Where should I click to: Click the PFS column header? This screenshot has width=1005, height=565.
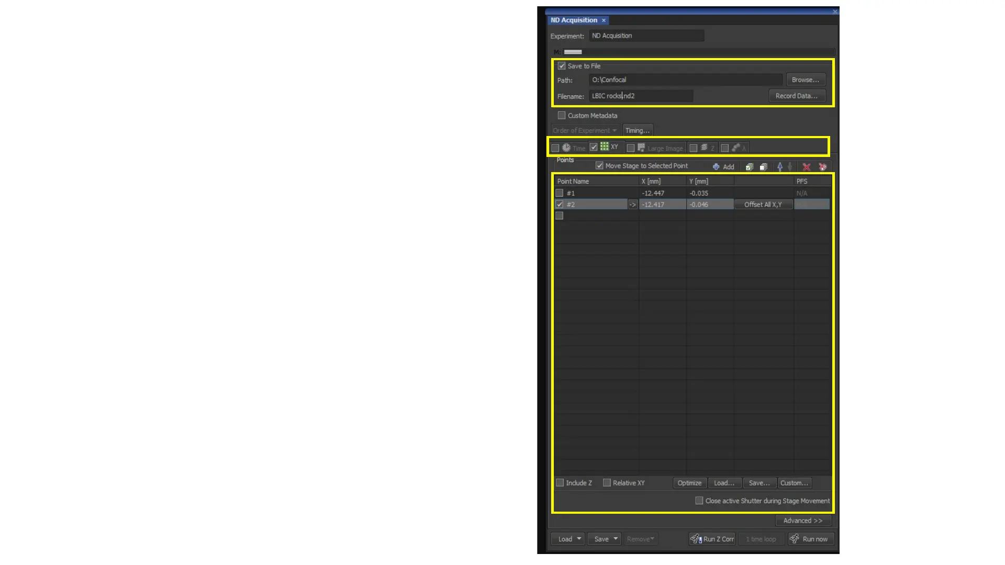tap(812, 182)
